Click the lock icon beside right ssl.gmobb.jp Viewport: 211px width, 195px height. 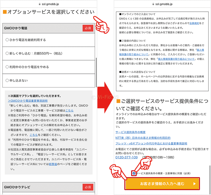[153, 4]
